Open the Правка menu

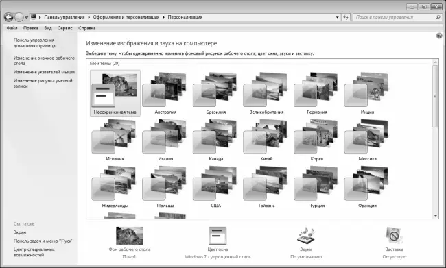tap(31, 28)
